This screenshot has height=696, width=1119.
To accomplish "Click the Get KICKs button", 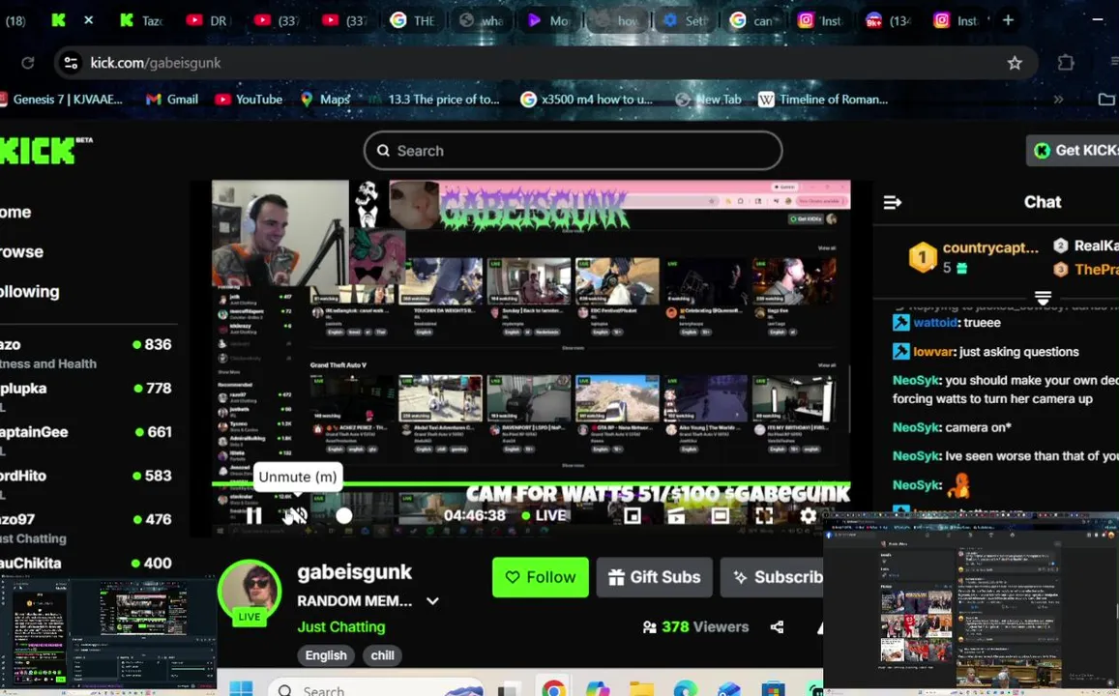I will pyautogui.click(x=1075, y=151).
